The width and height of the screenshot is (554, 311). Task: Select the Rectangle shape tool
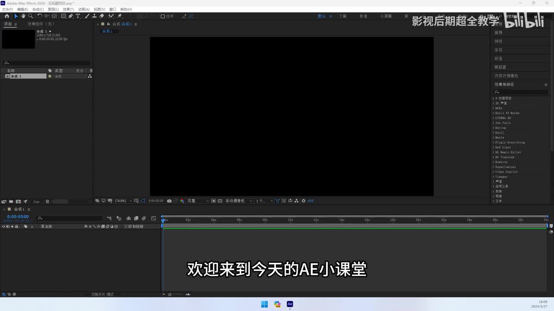(63, 16)
